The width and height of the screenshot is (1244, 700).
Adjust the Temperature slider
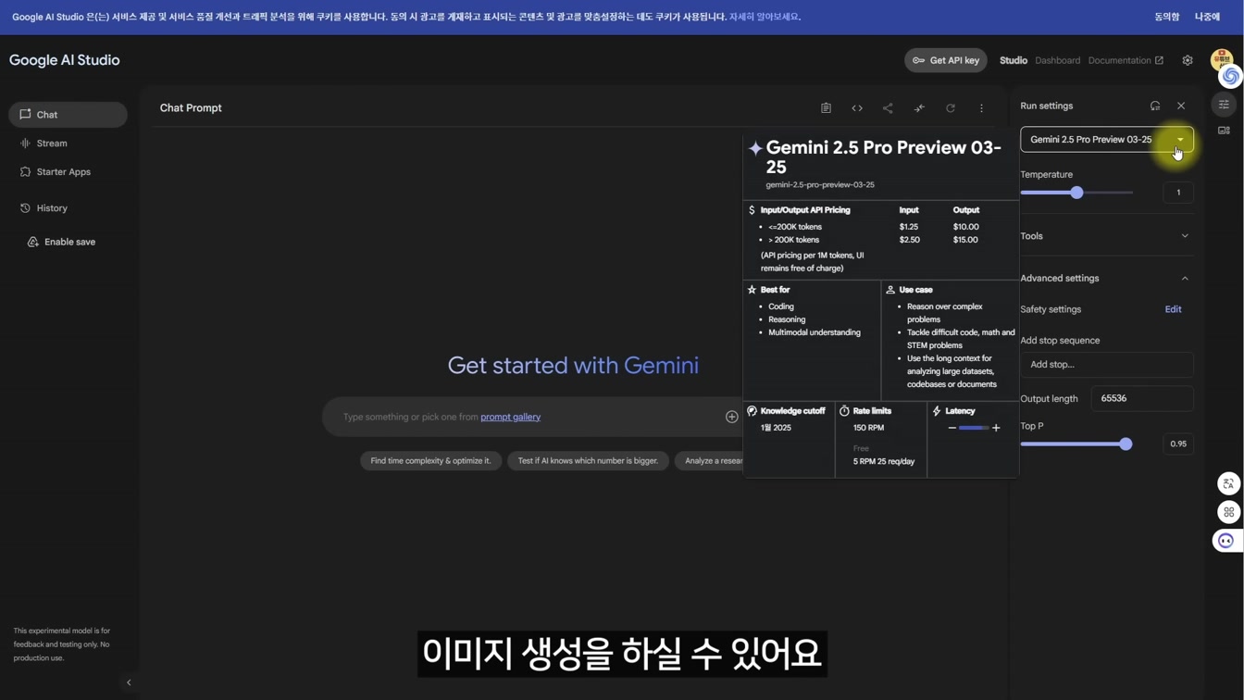(x=1076, y=193)
